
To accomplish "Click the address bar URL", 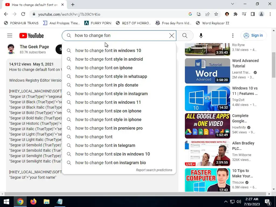I will (69, 14).
